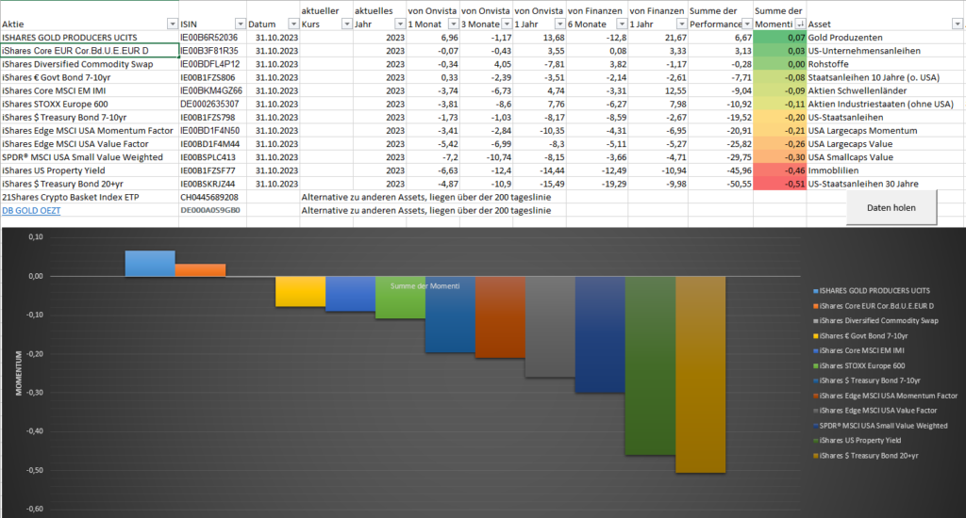Viewport: 966px width, 518px height.
Task: Click the yellow Govt Bond 7-10yr chart bar
Action: tap(300, 292)
